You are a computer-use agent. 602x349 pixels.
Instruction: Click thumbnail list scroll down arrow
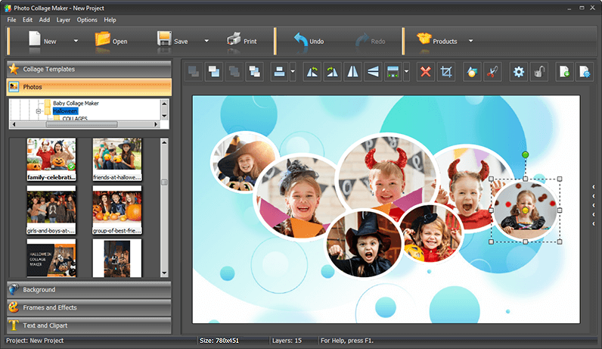point(164,273)
